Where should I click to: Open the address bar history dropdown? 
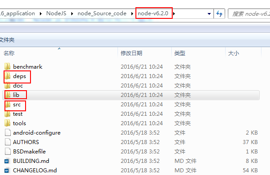click(x=209, y=13)
